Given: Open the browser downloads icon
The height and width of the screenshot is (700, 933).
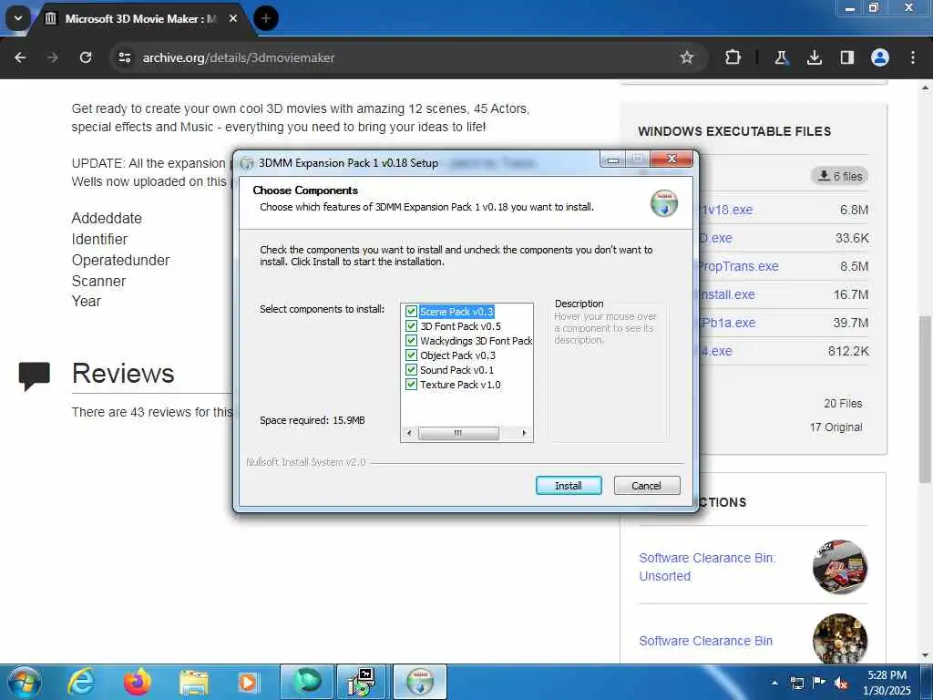Looking at the screenshot, I should (x=814, y=57).
